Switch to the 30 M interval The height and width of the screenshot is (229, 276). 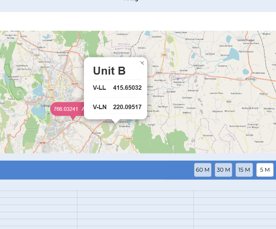pos(223,170)
